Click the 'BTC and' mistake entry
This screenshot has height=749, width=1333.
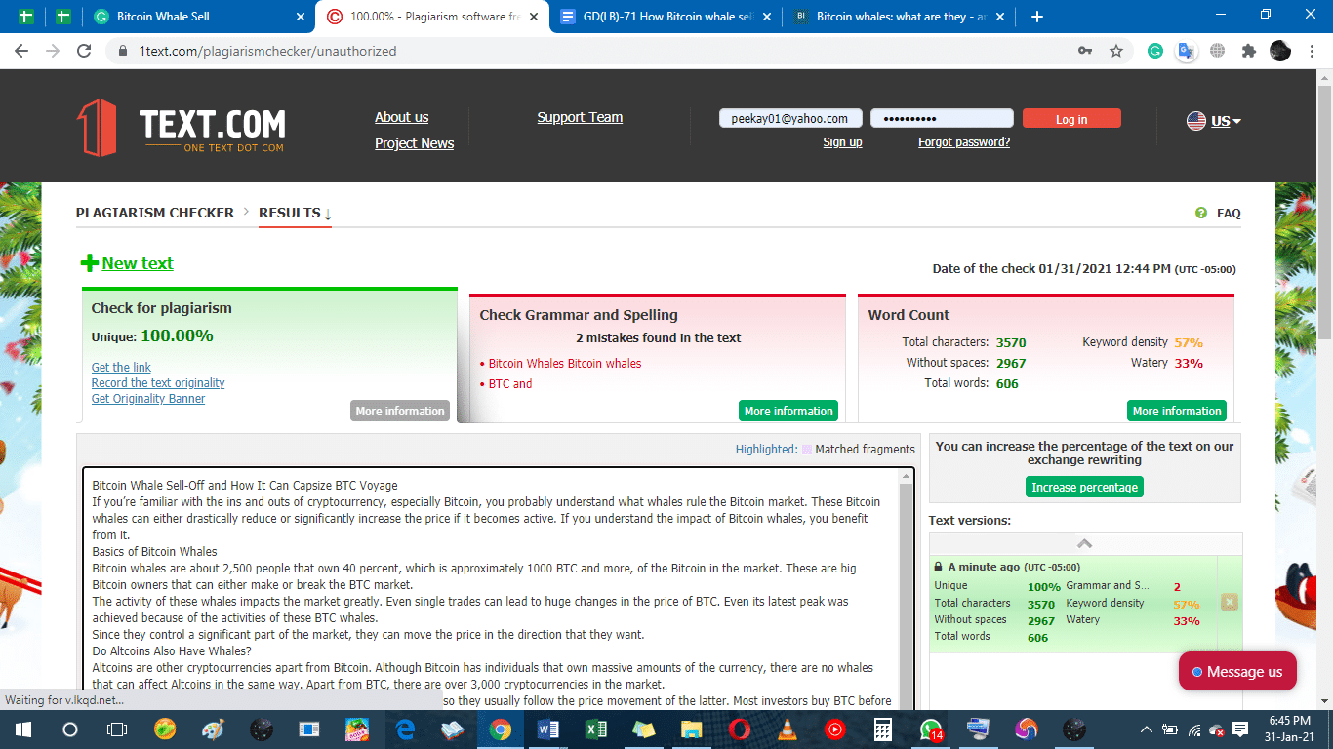tap(510, 384)
